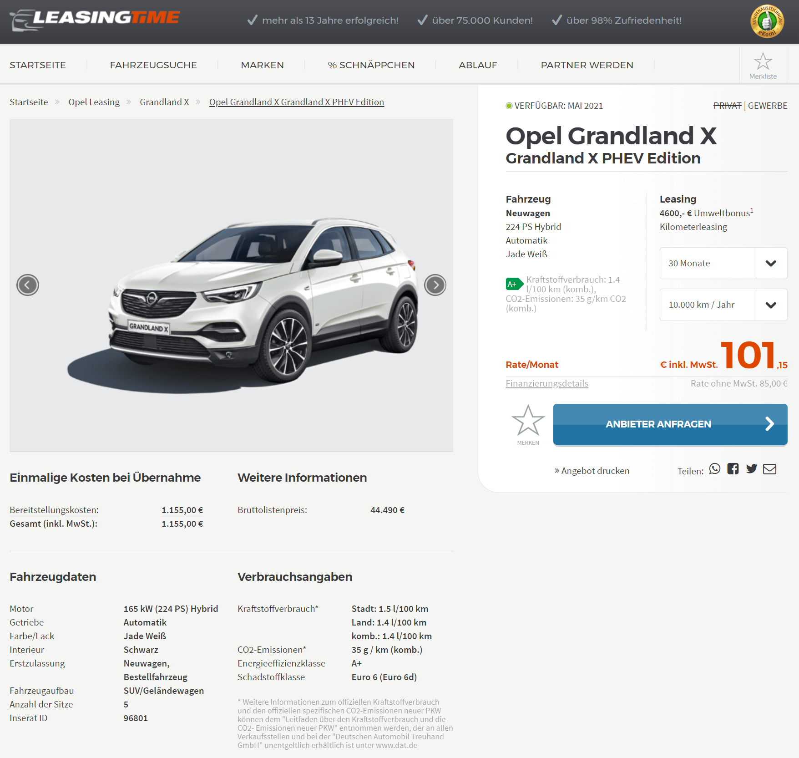799x758 pixels.
Task: Open MARKEN menu item
Action: 263,65
